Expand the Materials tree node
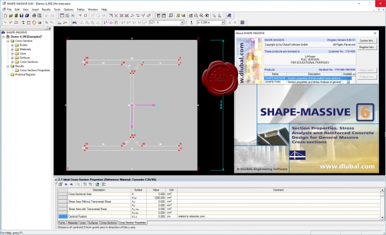386x235 pixels. [12, 49]
